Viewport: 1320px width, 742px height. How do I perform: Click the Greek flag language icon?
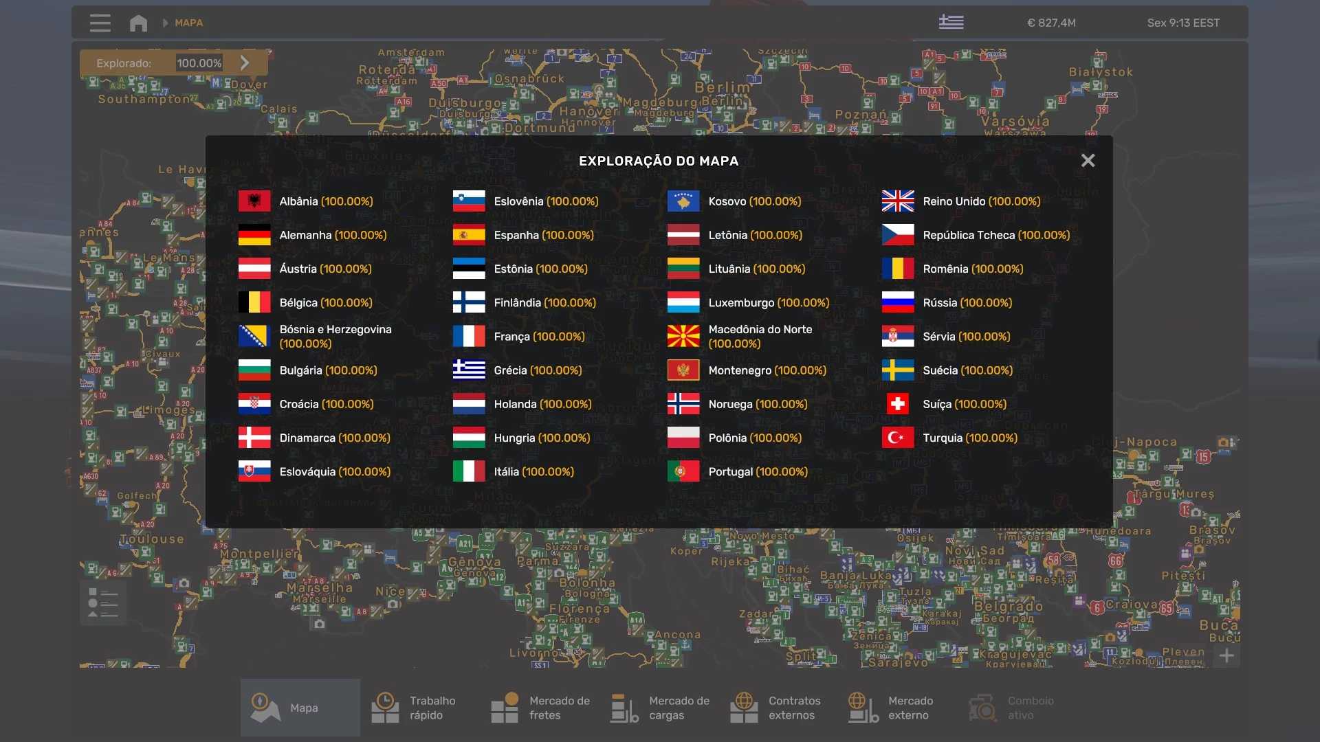tap(951, 23)
